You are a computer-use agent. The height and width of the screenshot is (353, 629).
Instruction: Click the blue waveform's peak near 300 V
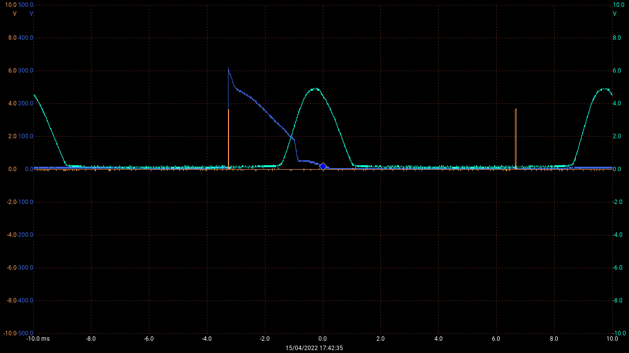(229, 69)
